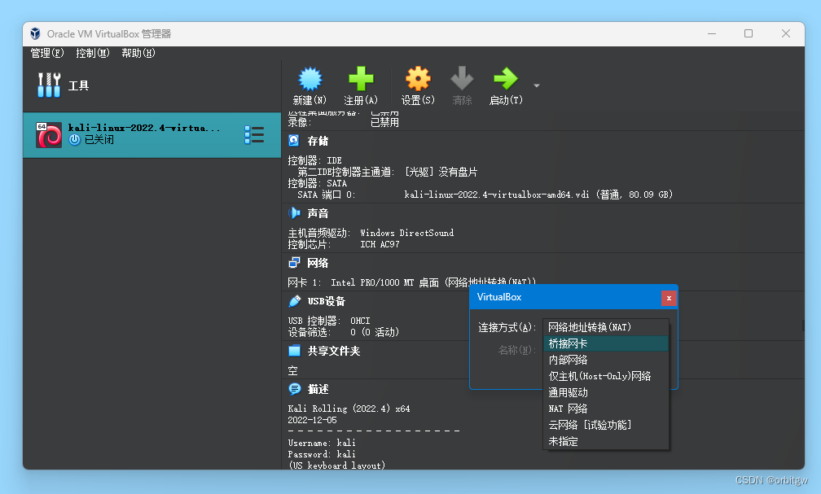Choose 未指定 option
Image resolution: width=821 pixels, height=494 pixels.
click(606, 441)
